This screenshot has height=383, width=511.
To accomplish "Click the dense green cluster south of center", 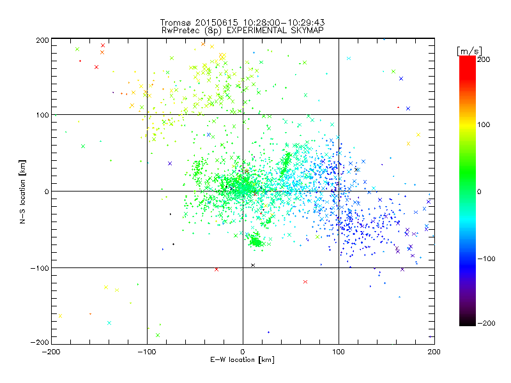I will pyautogui.click(x=256, y=242).
